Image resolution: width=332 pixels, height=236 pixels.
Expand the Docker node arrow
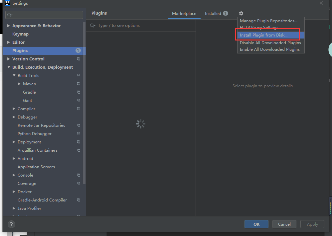click(x=14, y=192)
